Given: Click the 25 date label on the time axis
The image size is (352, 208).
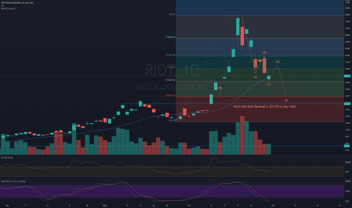Looking at the screenshot, I should 167,205.
